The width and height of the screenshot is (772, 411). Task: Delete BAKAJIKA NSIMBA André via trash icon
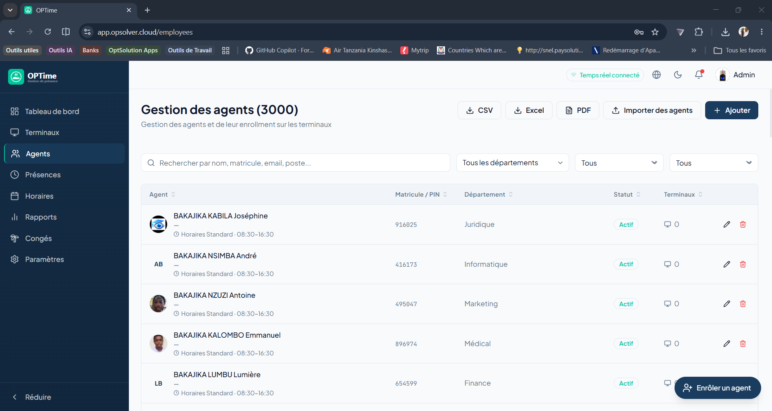pos(743,264)
